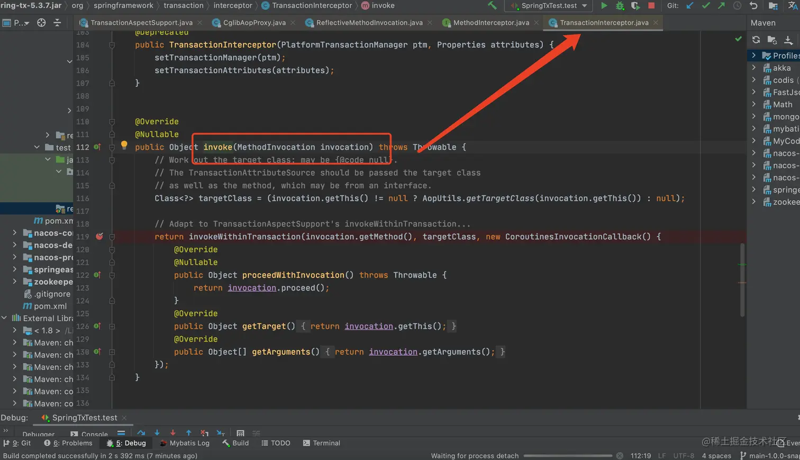
Task: Click the light bulb intention icon
Action: coord(124,145)
